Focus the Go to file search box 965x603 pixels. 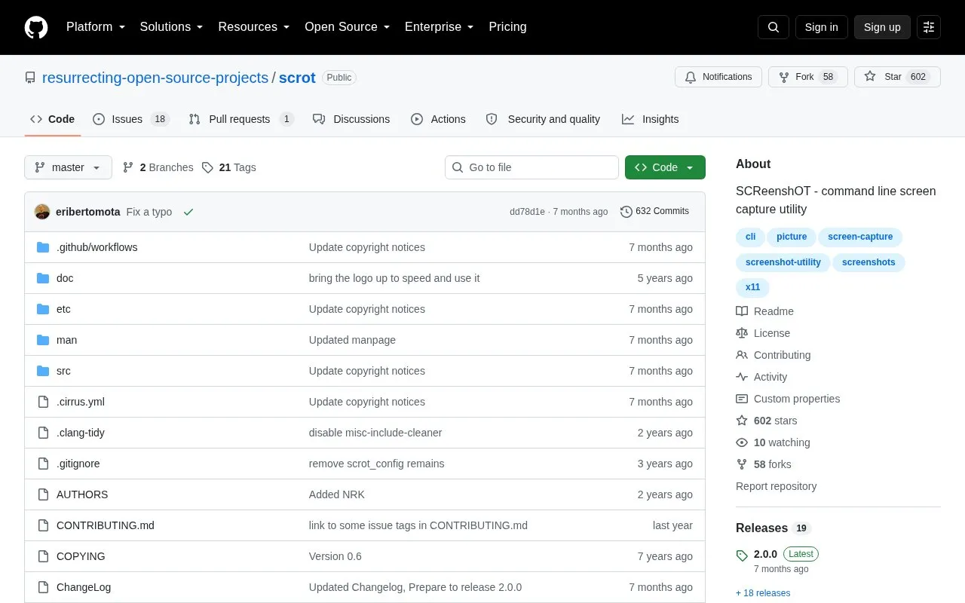(532, 167)
